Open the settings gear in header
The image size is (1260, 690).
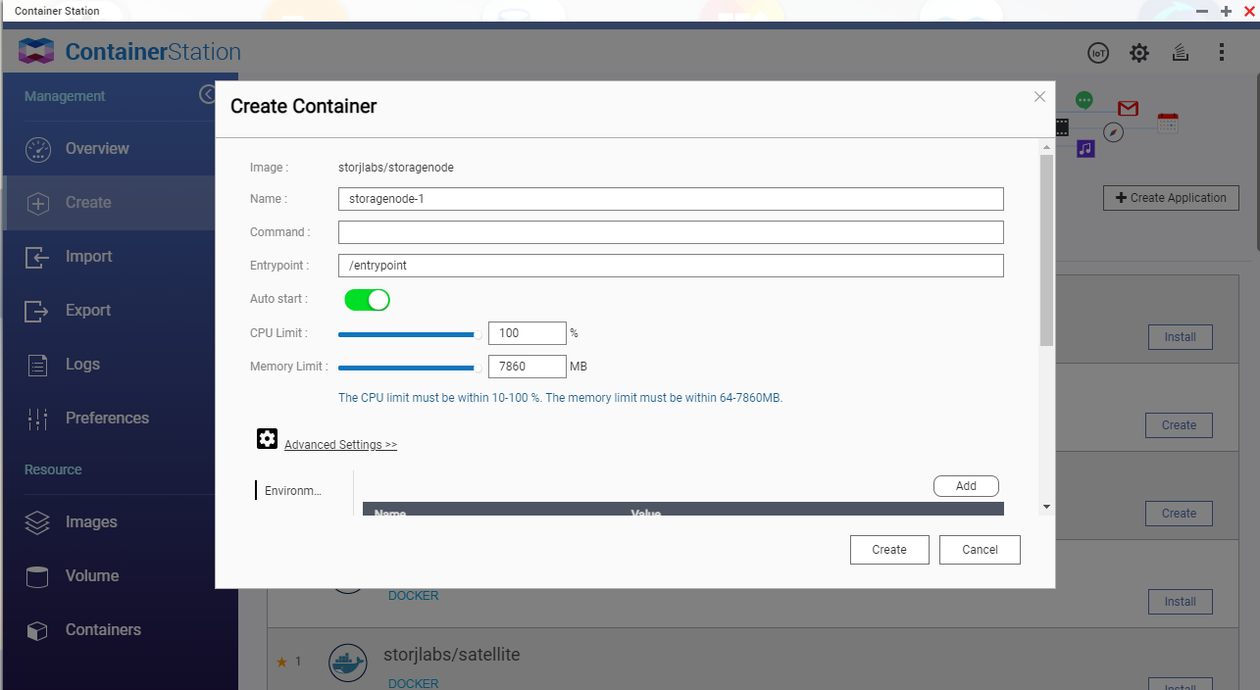[x=1139, y=53]
